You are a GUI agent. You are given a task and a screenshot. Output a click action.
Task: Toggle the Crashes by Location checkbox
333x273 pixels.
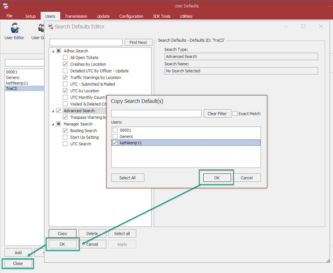66,64
